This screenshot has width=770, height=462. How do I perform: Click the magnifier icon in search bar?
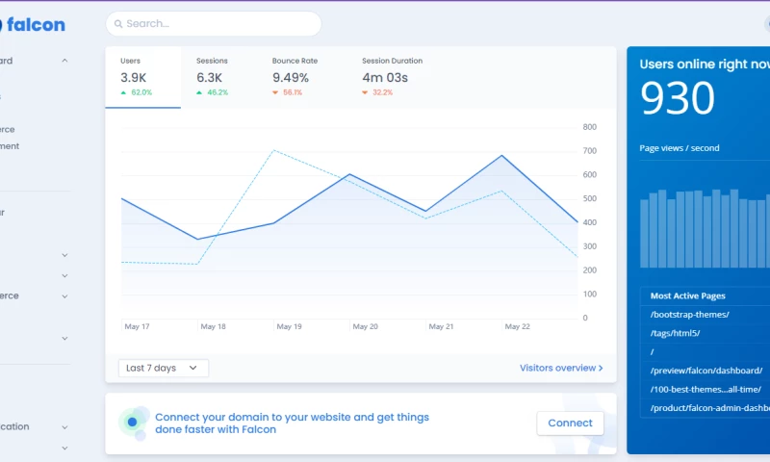tap(117, 24)
